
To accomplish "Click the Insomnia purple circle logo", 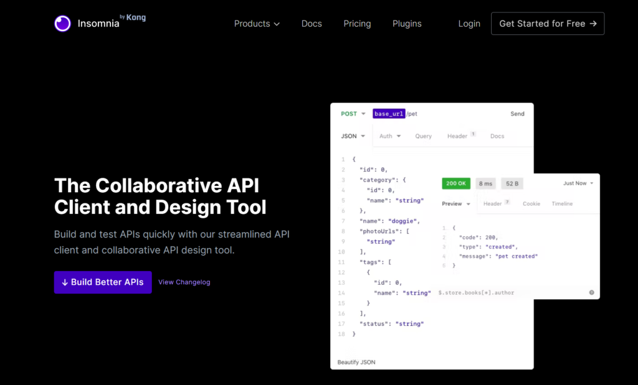I will (x=63, y=24).
